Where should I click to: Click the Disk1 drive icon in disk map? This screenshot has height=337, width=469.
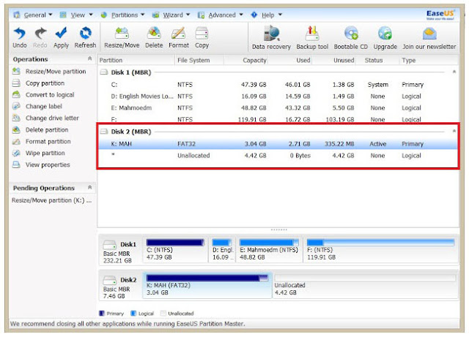coord(109,245)
